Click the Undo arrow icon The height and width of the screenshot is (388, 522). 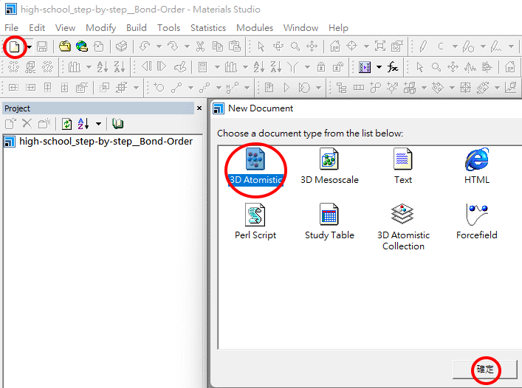tap(144, 46)
